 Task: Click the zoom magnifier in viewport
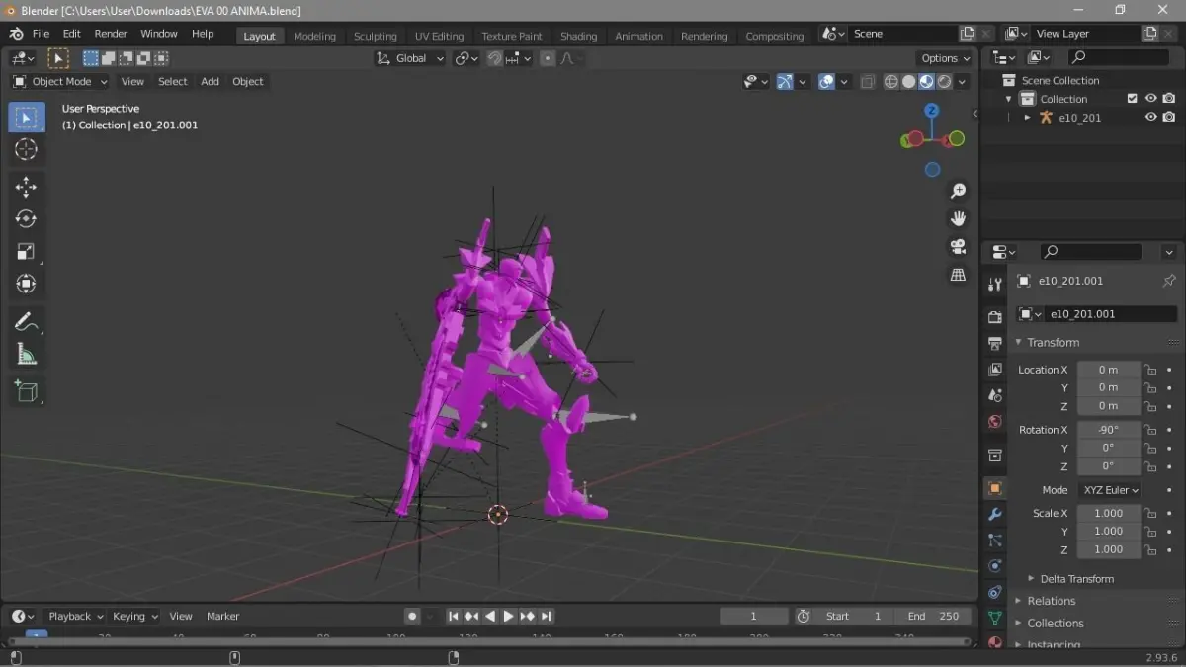(x=958, y=191)
